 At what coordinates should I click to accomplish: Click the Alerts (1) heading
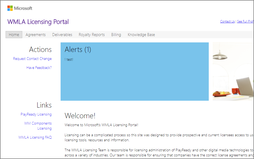pyautogui.click(x=78, y=49)
